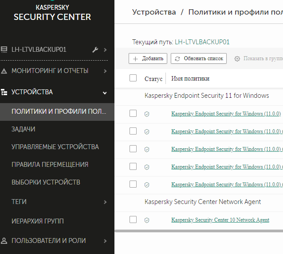Click the shield status icon of first policy

coord(147,114)
